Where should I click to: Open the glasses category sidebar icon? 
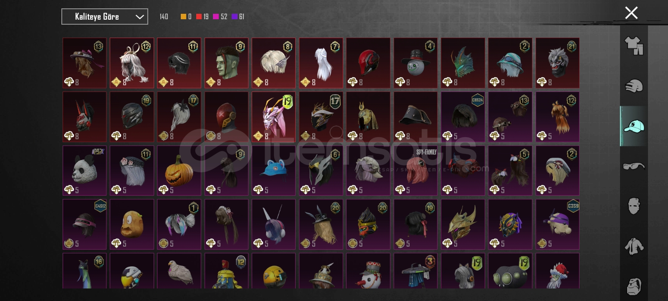(634, 166)
